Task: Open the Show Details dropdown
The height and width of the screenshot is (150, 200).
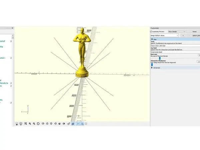Action: [x=177, y=32]
